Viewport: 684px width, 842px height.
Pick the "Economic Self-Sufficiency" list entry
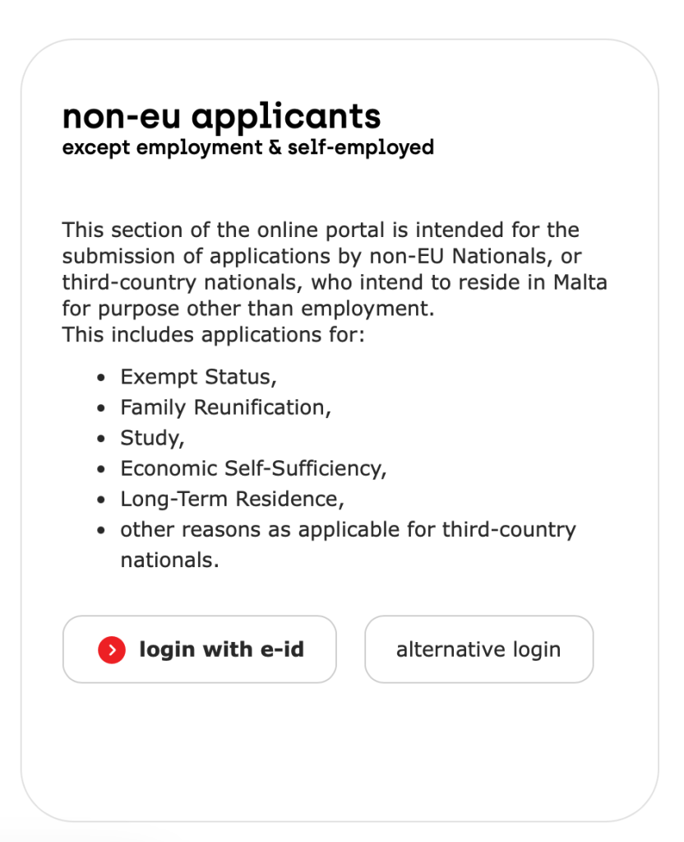coord(253,468)
